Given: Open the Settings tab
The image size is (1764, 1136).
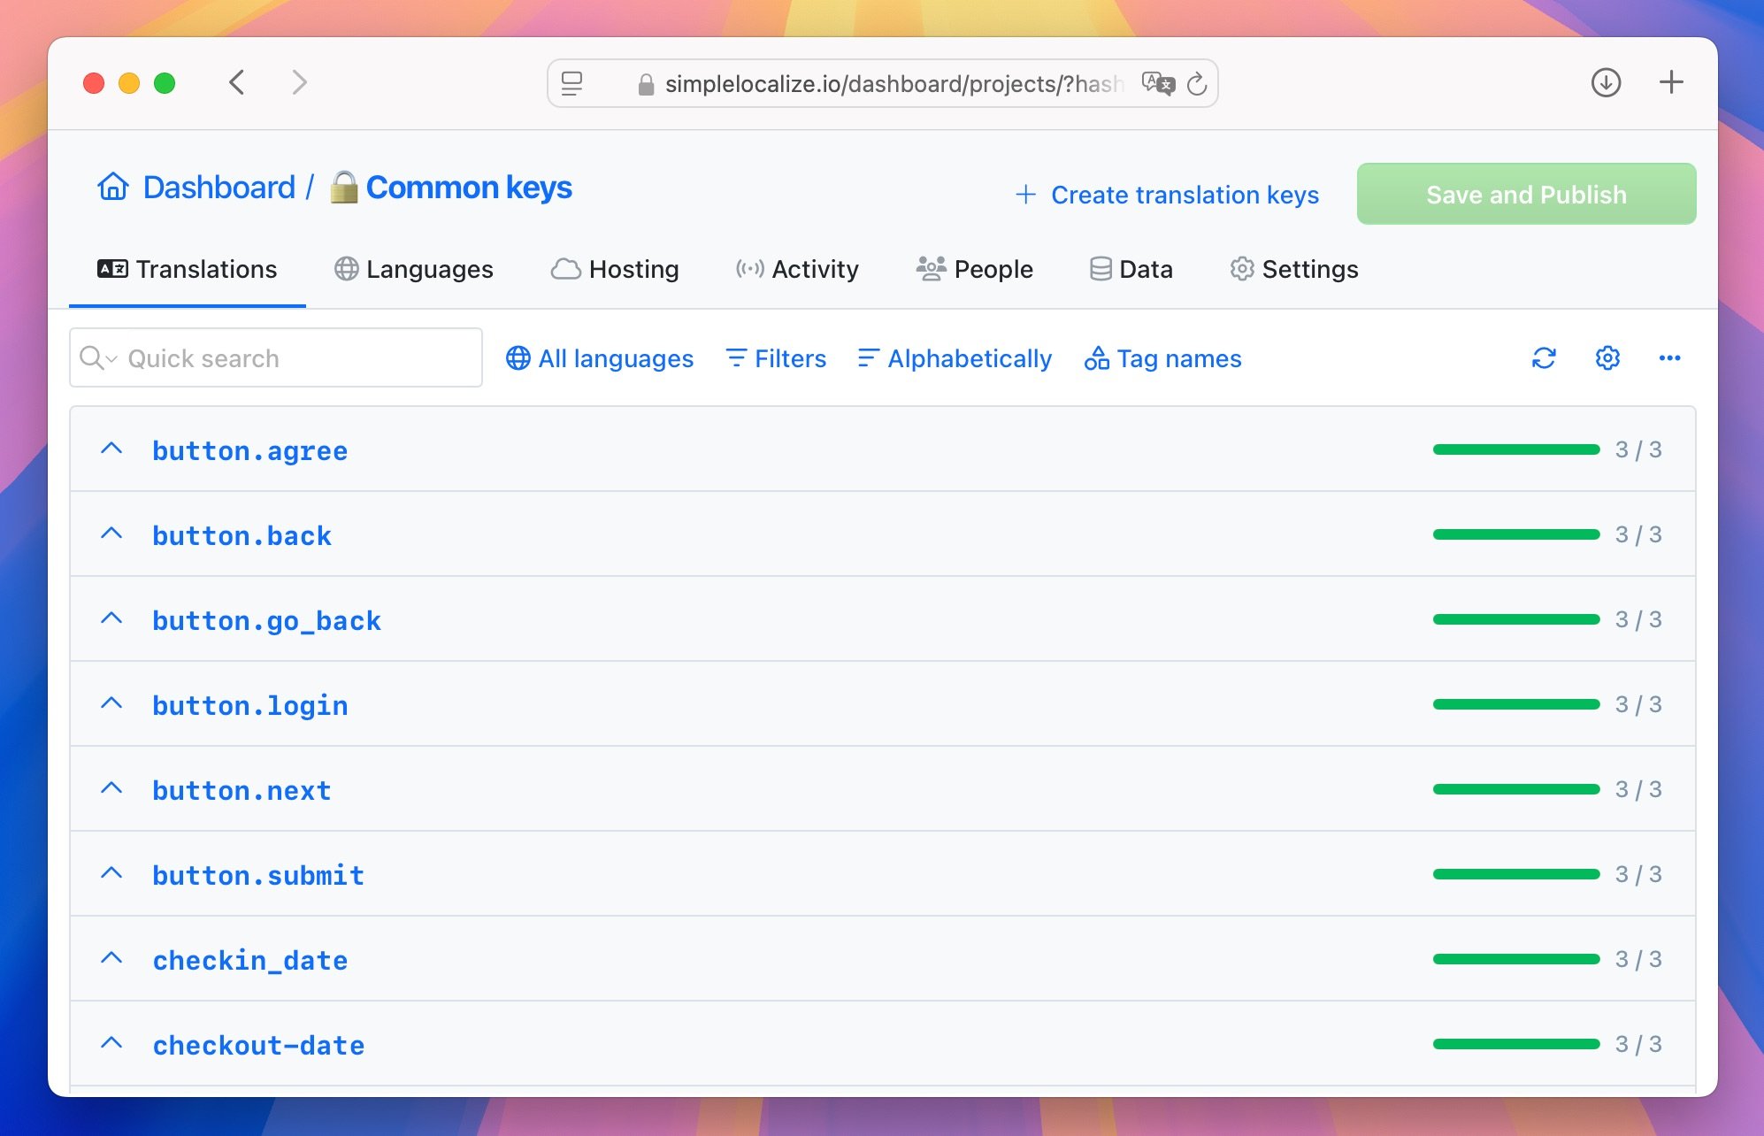Looking at the screenshot, I should (x=1294, y=269).
